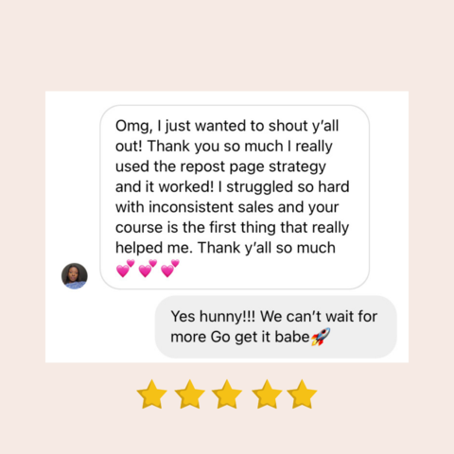
Task: Select the third pink hearts emoji
Action: click(x=170, y=269)
